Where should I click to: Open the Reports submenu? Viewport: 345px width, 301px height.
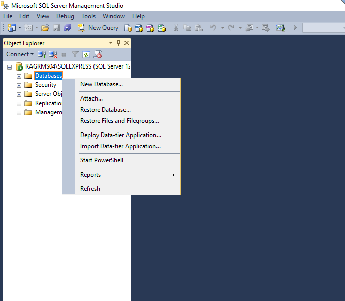pos(128,175)
